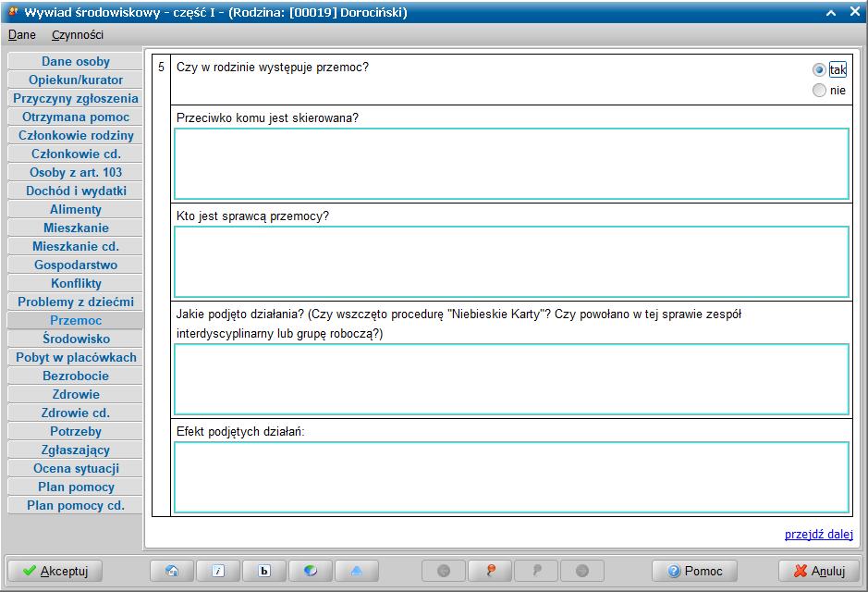Viewport: 868px width, 592px height.
Task: Click the Akceptuj button
Action: click(55, 571)
